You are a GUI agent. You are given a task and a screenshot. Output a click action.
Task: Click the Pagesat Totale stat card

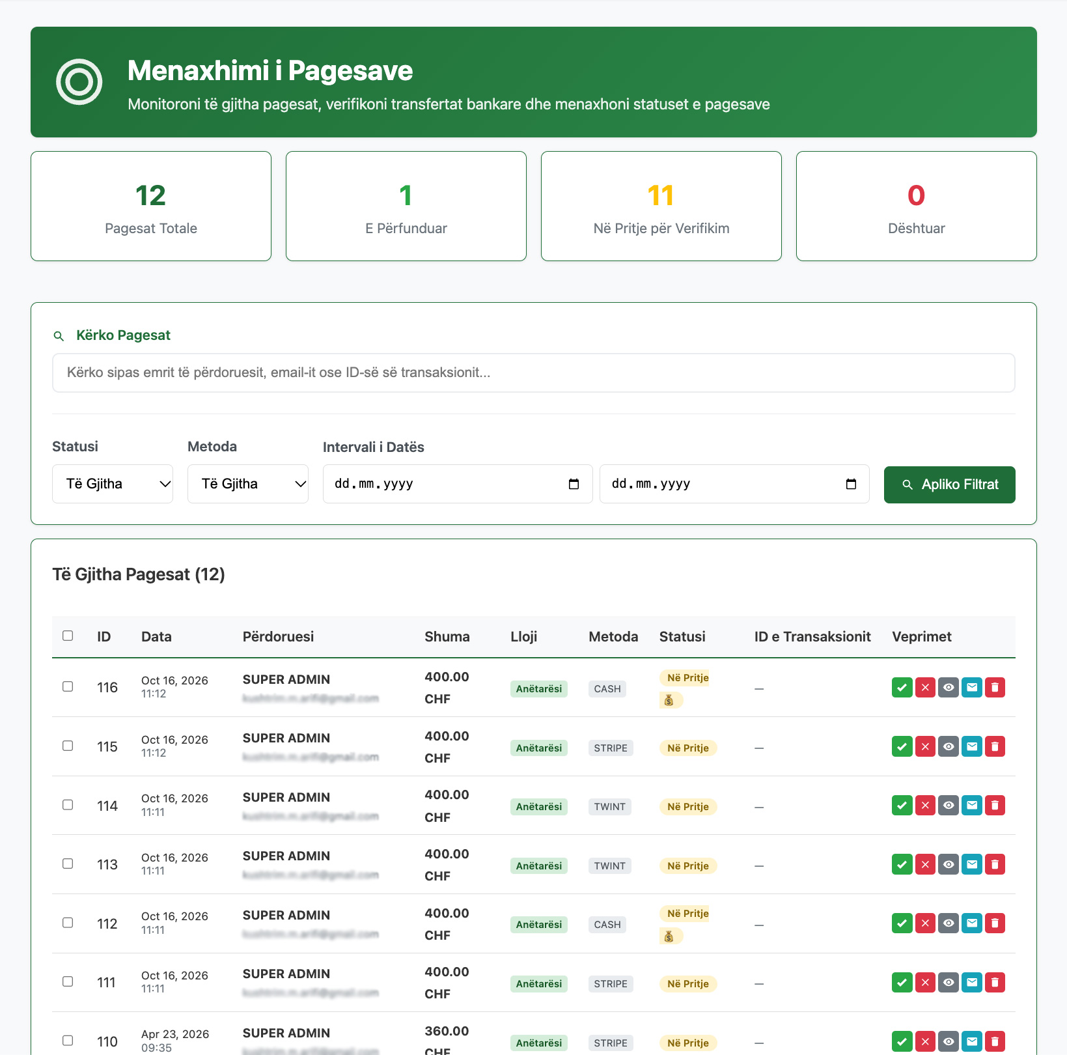click(151, 206)
